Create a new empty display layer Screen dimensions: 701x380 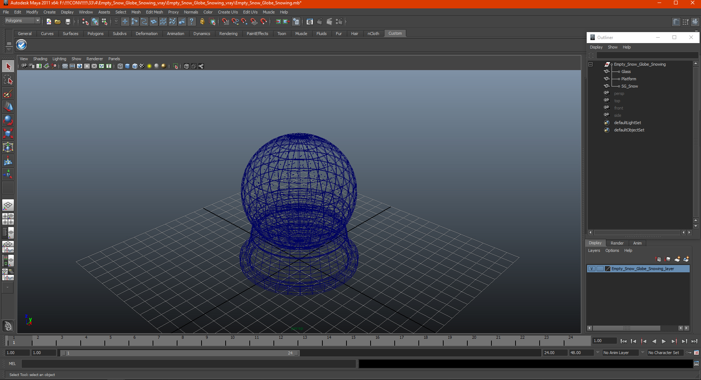(677, 259)
